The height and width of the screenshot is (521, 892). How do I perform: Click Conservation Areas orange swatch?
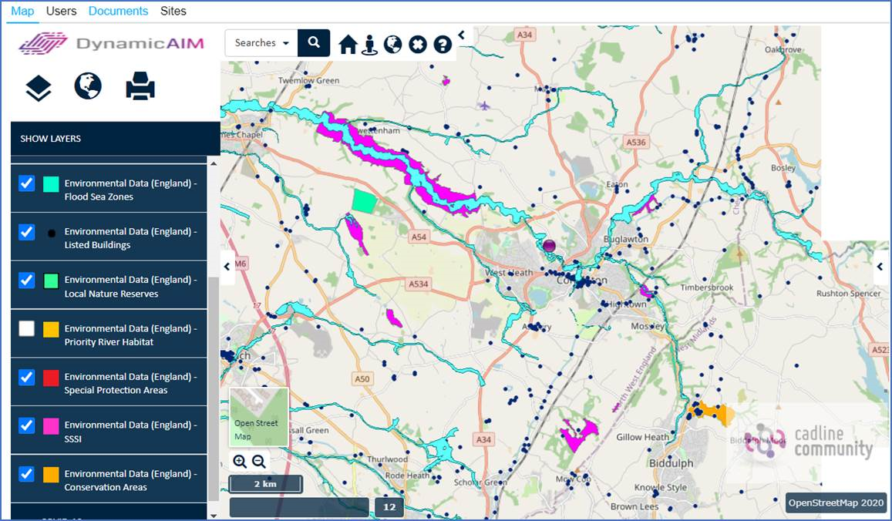[51, 474]
